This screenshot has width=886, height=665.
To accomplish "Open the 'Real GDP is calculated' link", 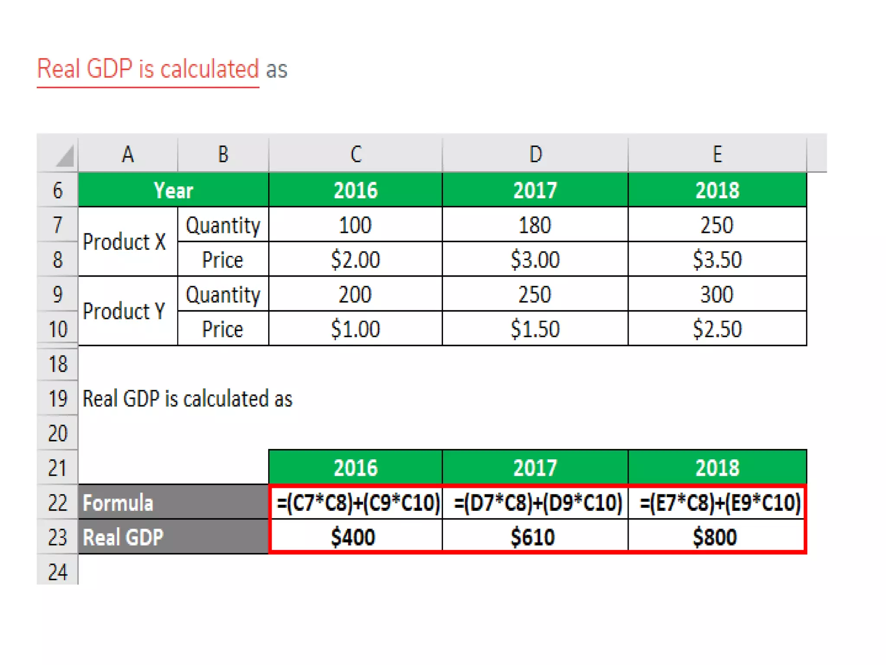I will (x=148, y=69).
